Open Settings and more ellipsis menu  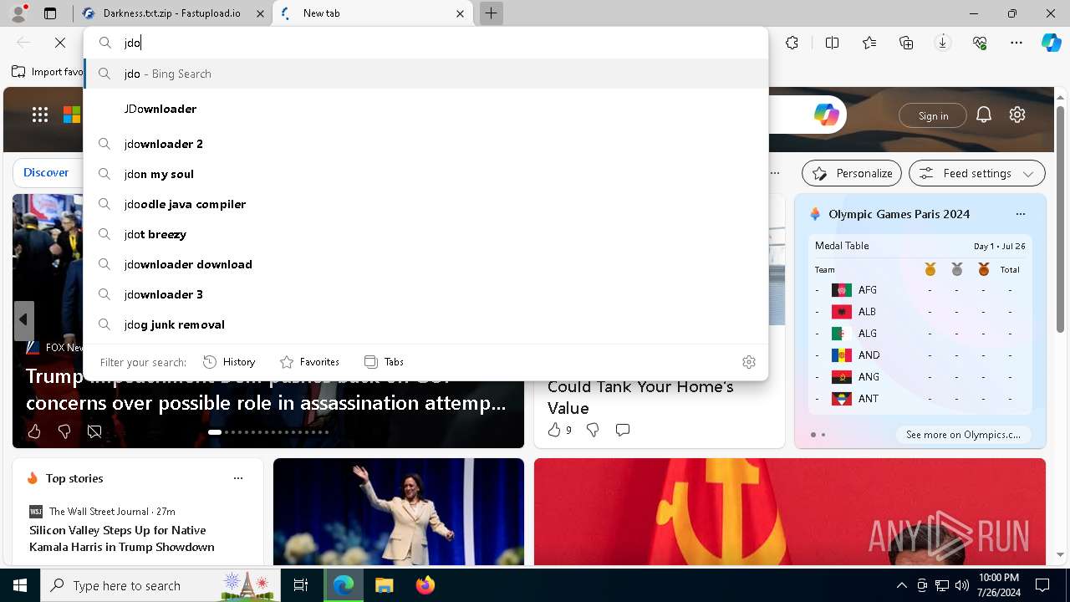(x=1016, y=43)
